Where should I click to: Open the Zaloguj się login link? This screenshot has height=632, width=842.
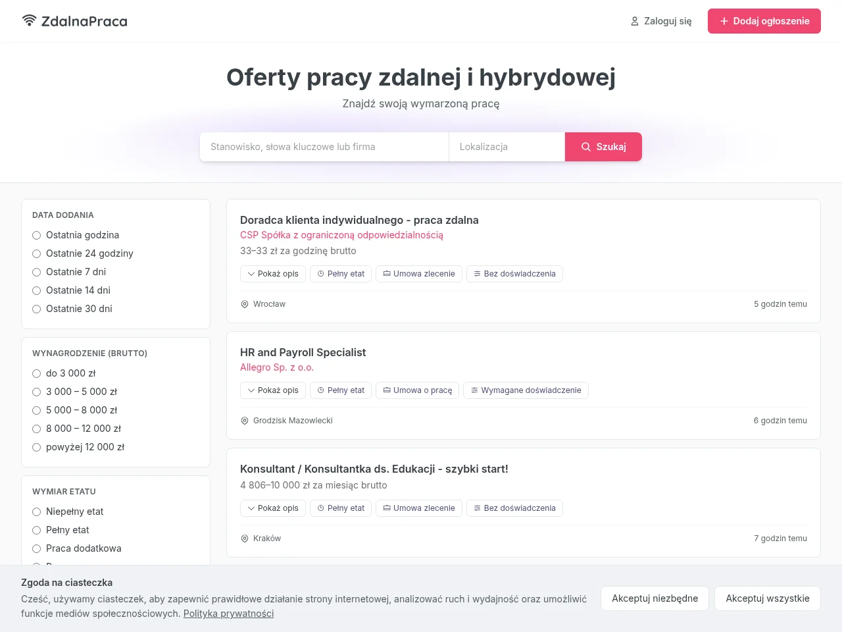[x=661, y=21]
